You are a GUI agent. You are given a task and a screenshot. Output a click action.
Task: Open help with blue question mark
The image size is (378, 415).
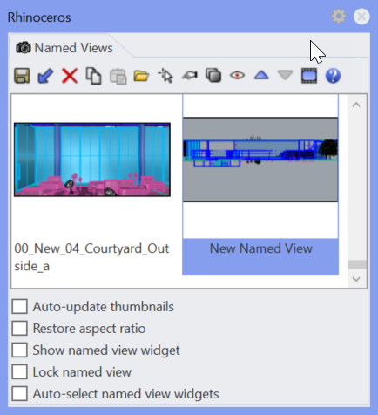point(333,76)
